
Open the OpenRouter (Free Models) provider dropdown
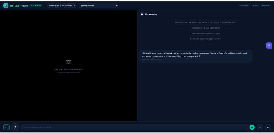62,6
